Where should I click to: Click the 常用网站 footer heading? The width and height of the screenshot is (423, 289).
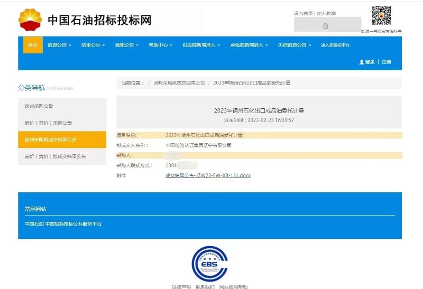35,209
